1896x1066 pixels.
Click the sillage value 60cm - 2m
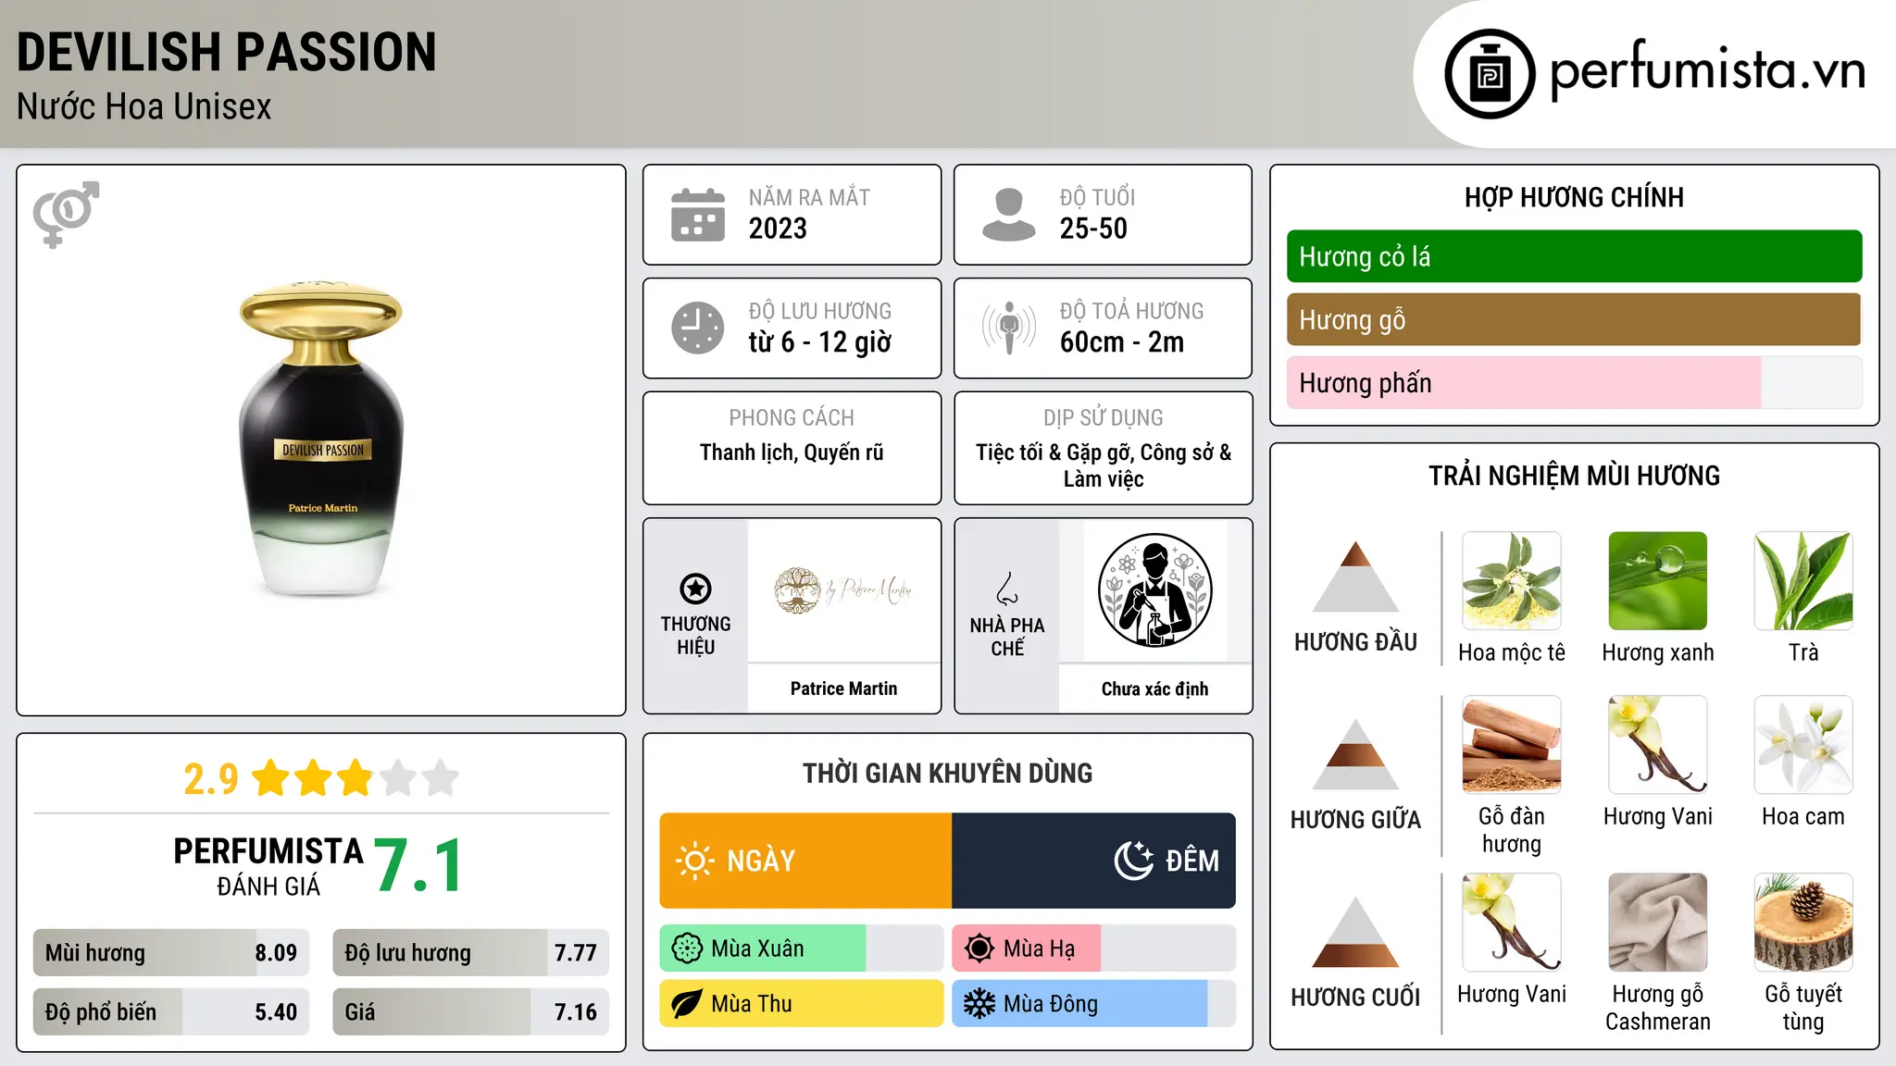1122,342
